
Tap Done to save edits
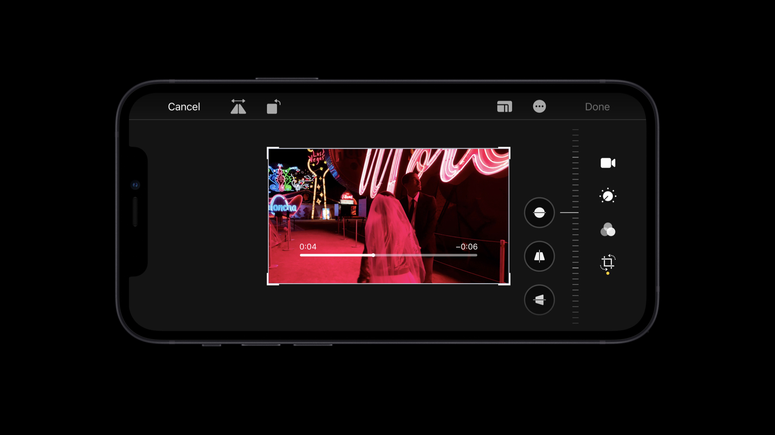[x=597, y=107]
